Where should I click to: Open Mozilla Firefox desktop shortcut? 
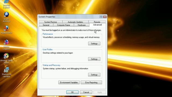6,30
